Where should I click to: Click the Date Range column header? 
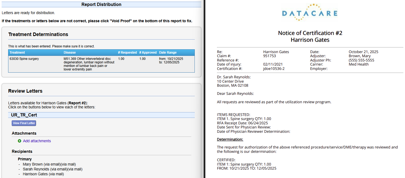coord(168,52)
